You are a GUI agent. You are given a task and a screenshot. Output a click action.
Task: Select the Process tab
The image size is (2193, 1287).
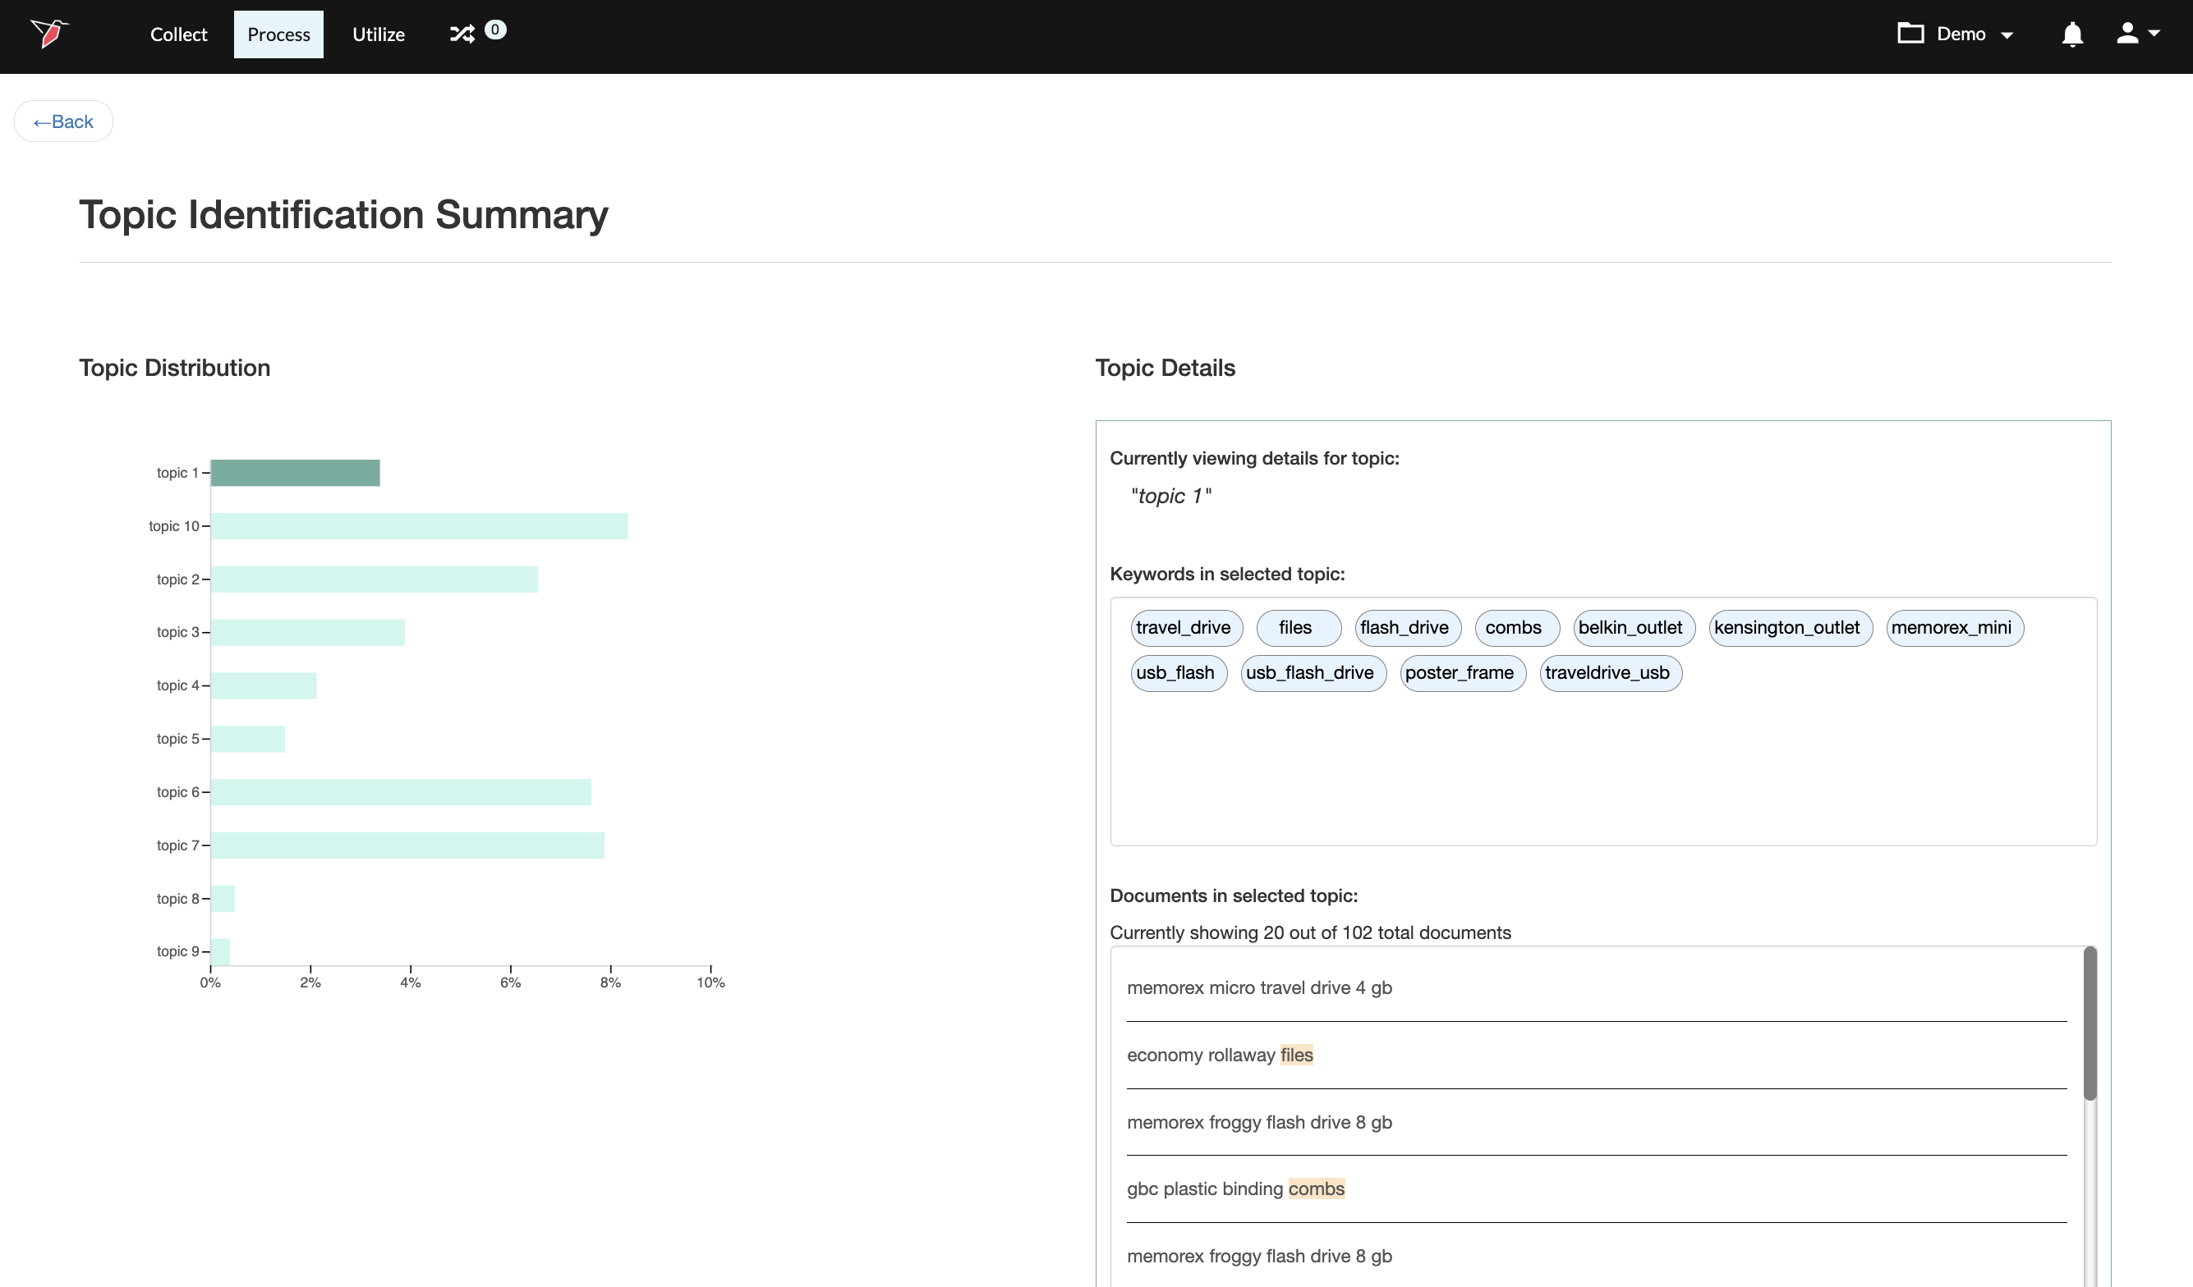tap(278, 34)
